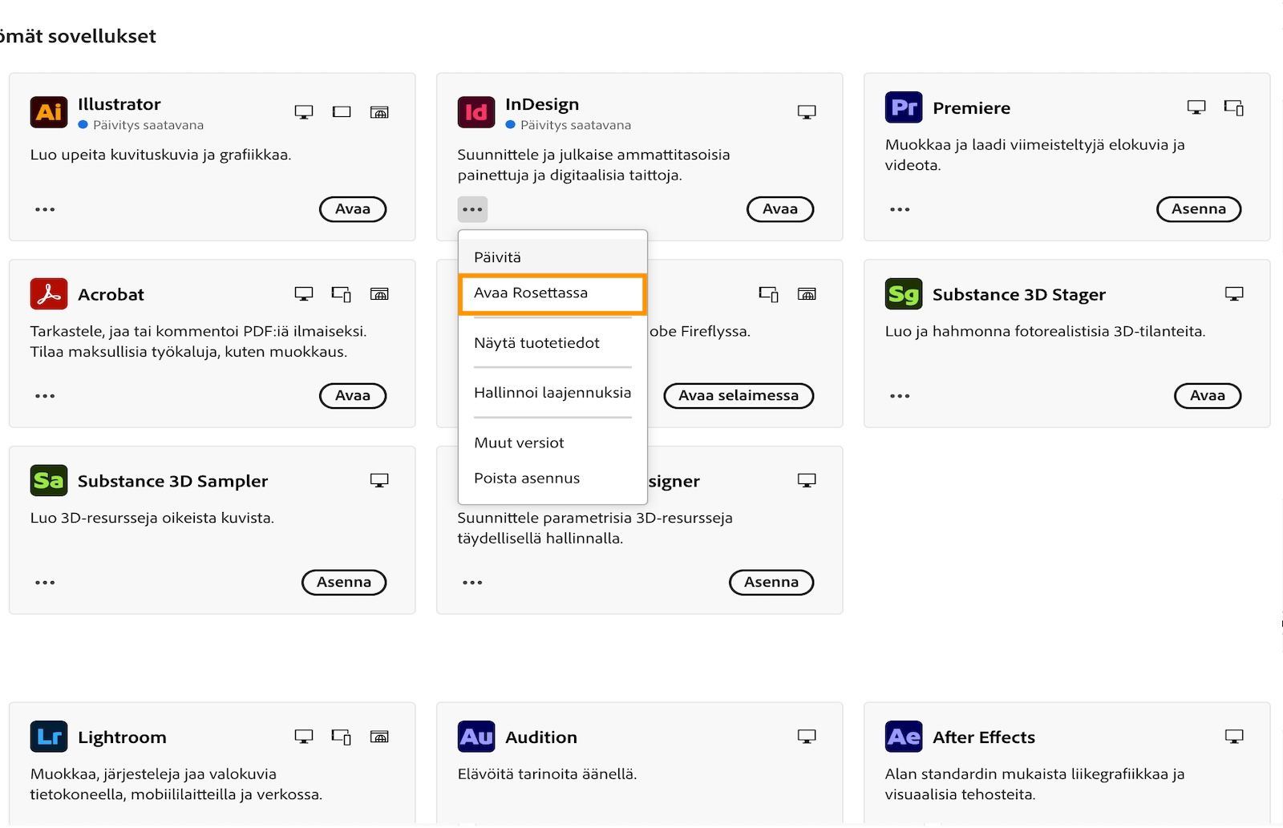Click Asenna on Substance 3D Designer card
This screenshot has height=828, width=1283.
tap(771, 583)
